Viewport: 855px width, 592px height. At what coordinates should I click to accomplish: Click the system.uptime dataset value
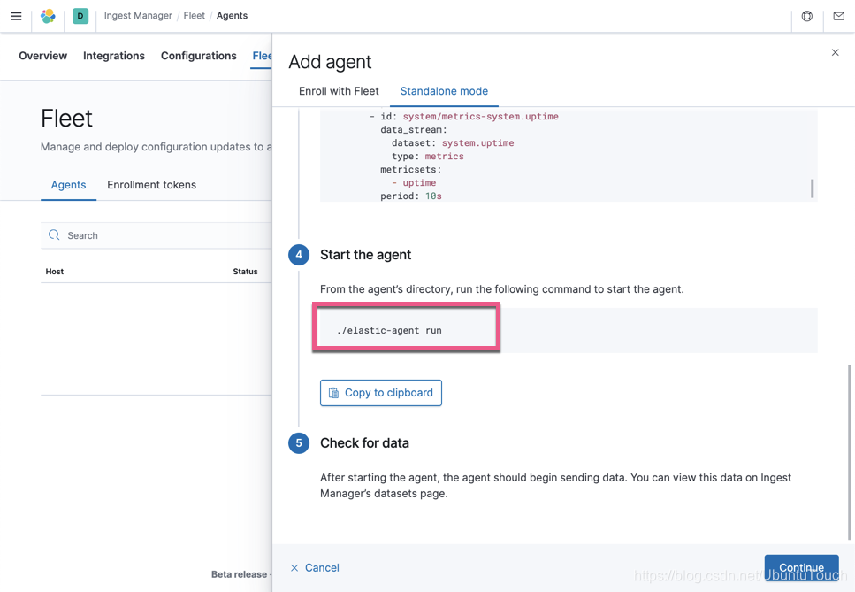pyautogui.click(x=477, y=143)
